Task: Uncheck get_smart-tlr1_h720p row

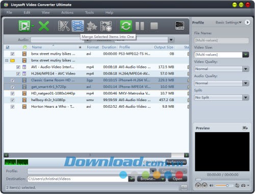Action: coord(12,87)
